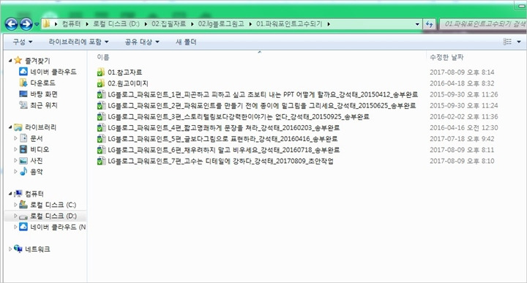Screen dimensions: 527x283
Task: Open the address bar history dropdown
Action: [x=417, y=24]
